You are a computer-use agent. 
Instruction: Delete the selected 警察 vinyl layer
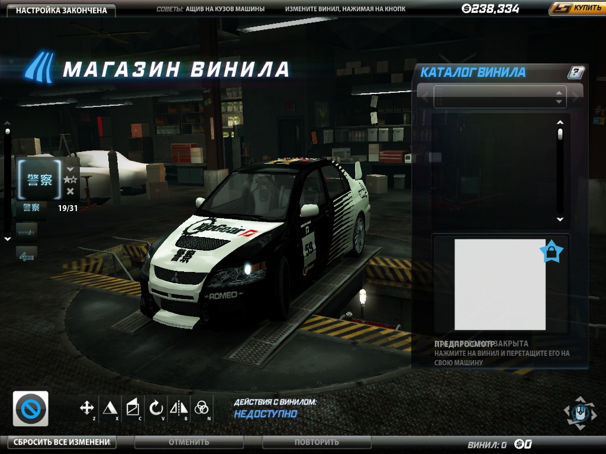click(70, 191)
